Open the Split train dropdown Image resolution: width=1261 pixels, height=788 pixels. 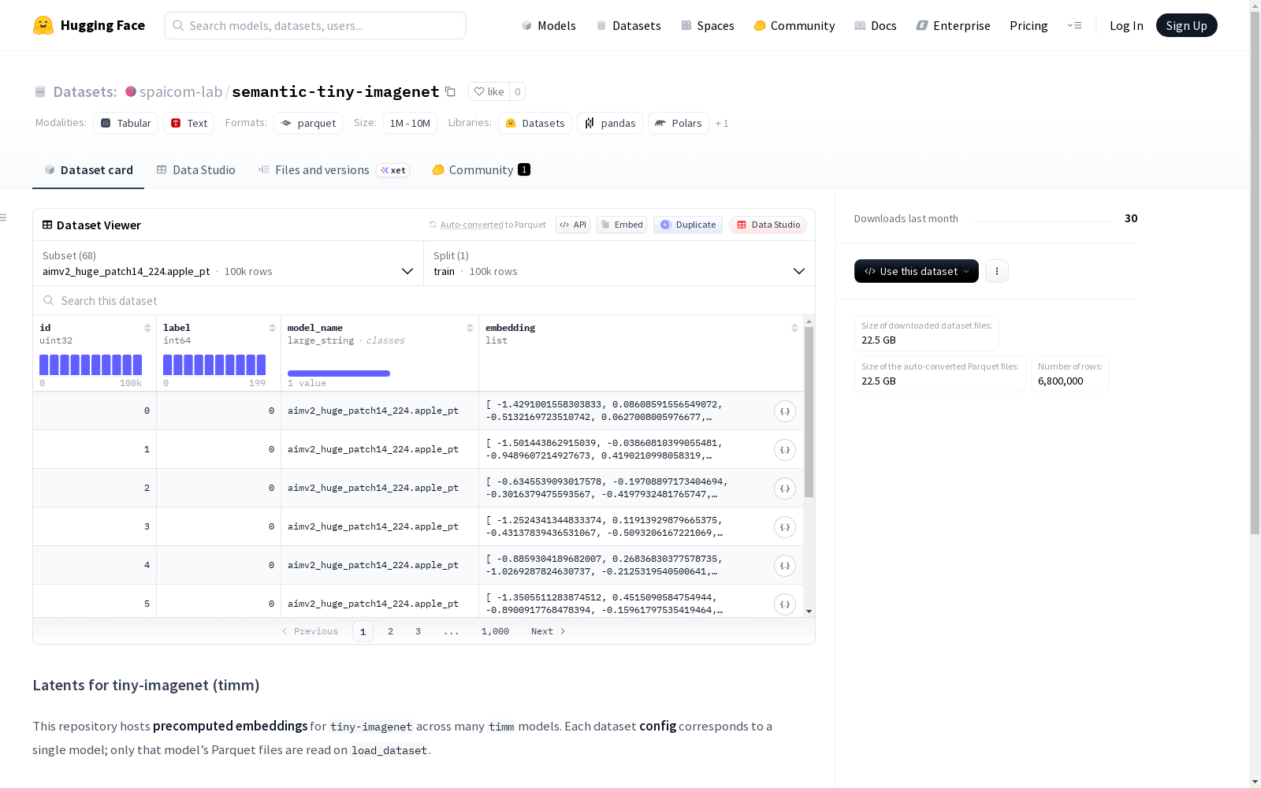click(619, 263)
